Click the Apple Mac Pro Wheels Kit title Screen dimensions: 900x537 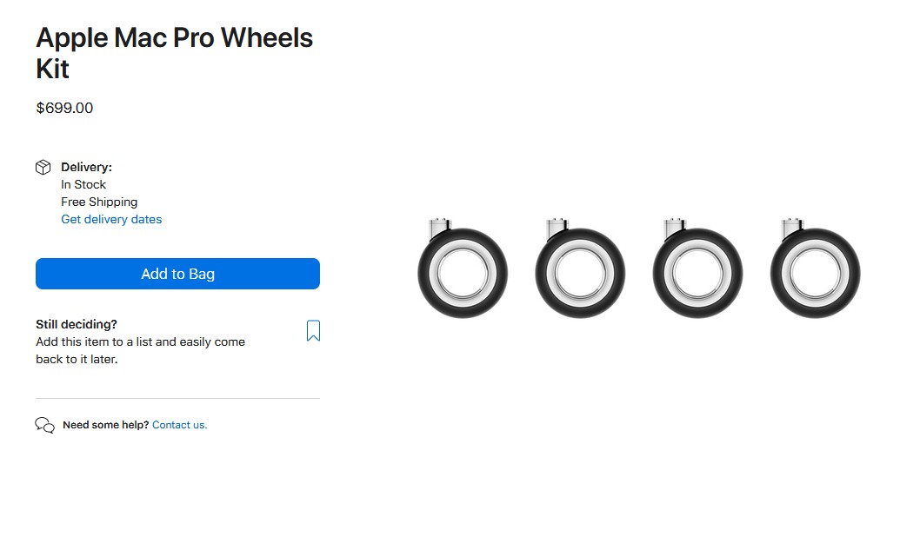tap(174, 53)
